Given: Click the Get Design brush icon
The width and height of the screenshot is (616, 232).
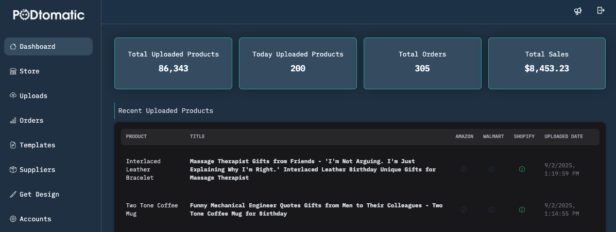Looking at the screenshot, I should coord(13,195).
